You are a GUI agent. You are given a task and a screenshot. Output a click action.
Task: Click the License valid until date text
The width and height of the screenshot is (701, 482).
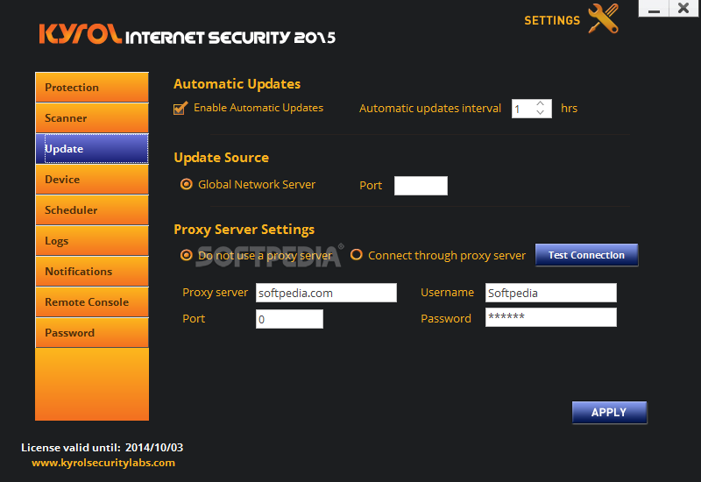102,448
